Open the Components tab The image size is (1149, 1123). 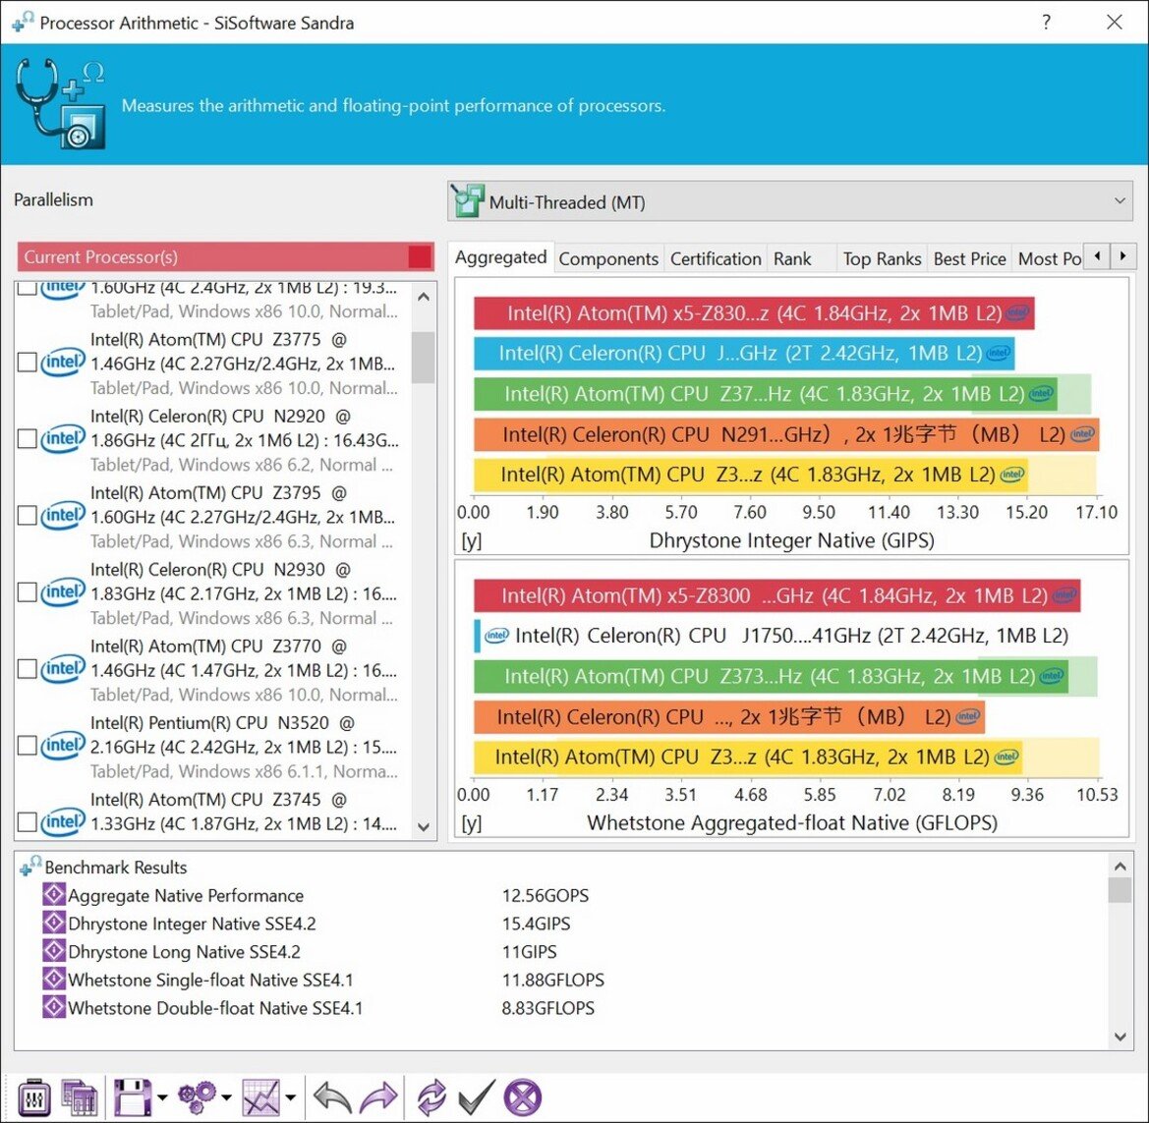(x=608, y=258)
